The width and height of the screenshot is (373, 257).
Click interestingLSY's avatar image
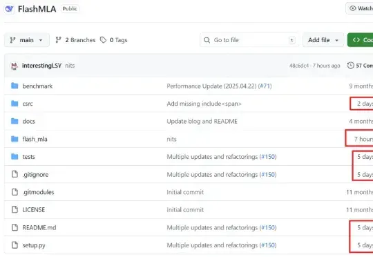pos(15,66)
